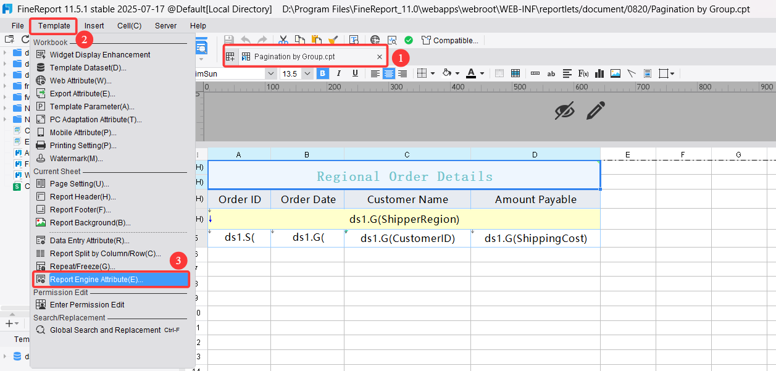
Task: Click the add-new-template grid icon beside tab
Action: coord(230,56)
